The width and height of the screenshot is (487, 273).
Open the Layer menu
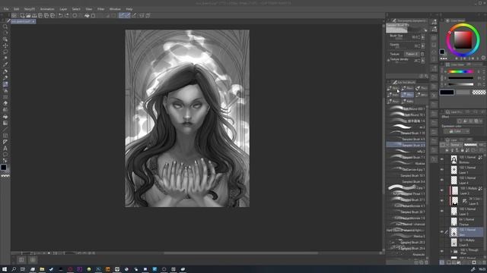(63, 9)
